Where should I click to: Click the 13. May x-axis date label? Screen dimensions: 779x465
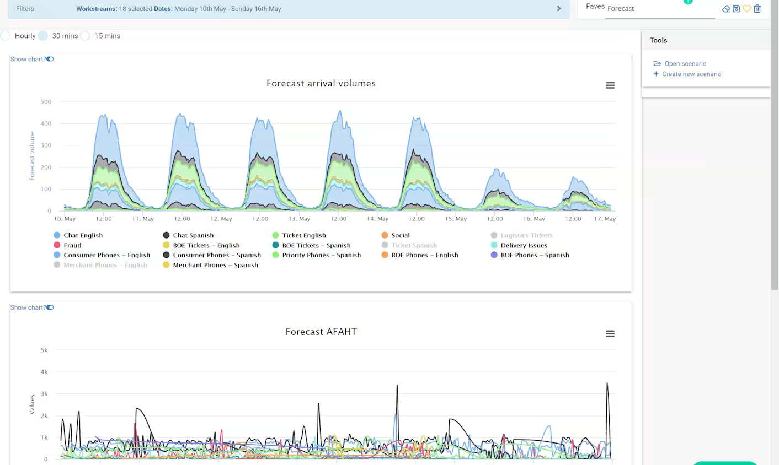point(300,219)
